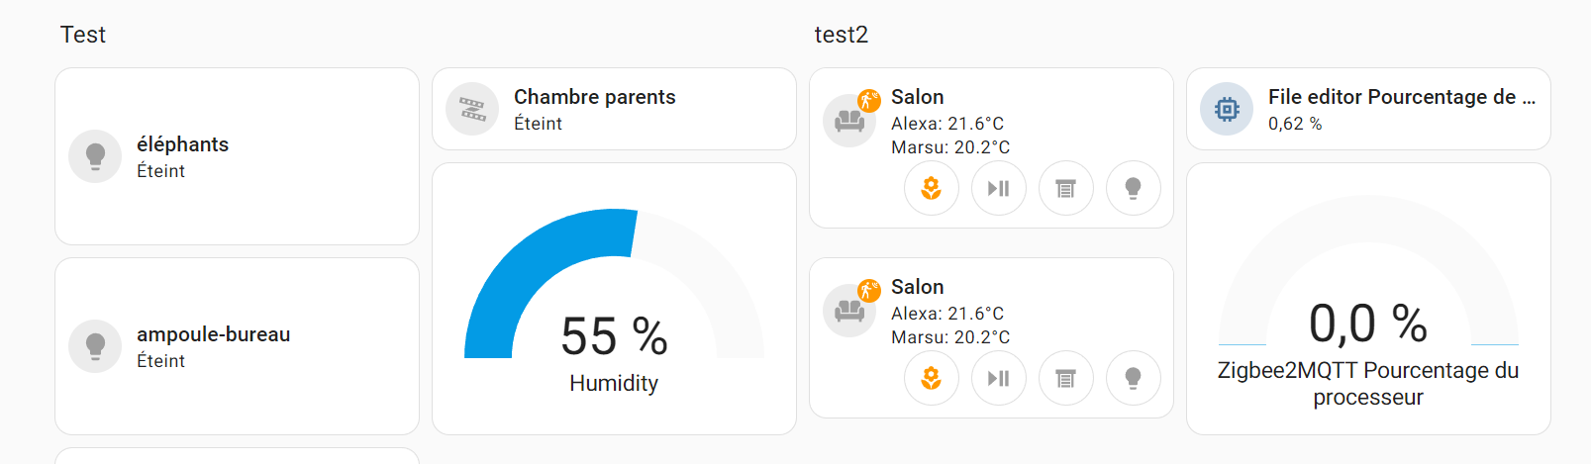Click the éléphants light bulb icon
This screenshot has width=1591, height=464.
95,156
